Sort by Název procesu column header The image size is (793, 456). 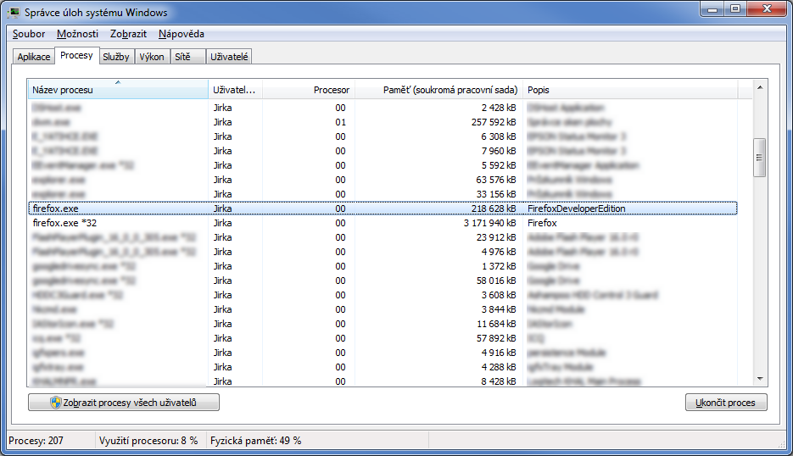[x=117, y=90]
